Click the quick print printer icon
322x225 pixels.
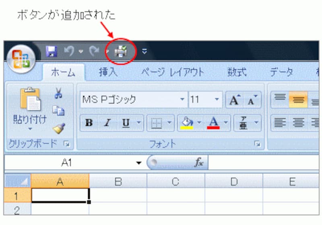coord(121,51)
